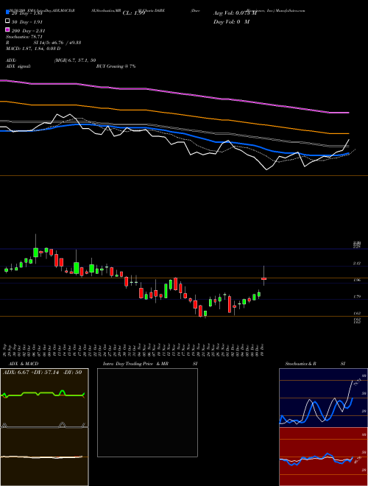Select the '50 Day = 1.91' legend text
Image resolution: width=368 pixels, height=486 pixels.
(x=26, y=22)
